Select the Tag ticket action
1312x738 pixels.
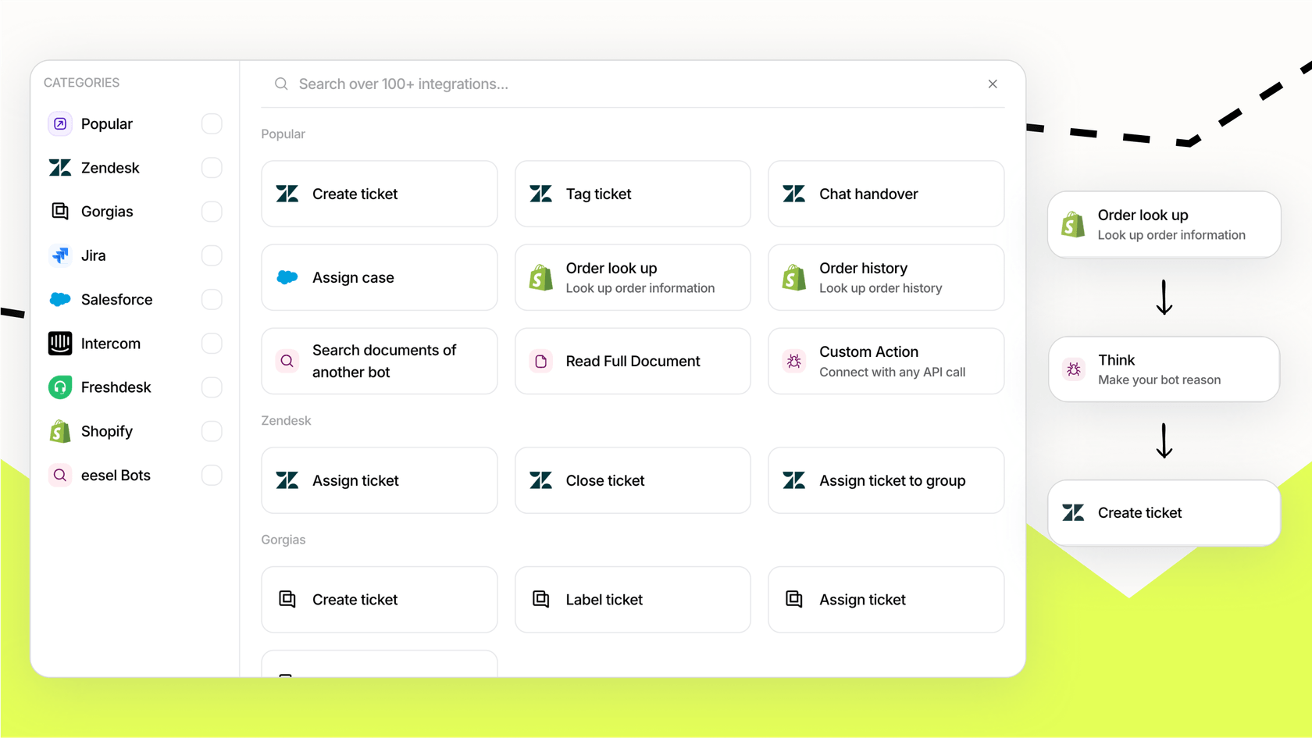pos(633,194)
